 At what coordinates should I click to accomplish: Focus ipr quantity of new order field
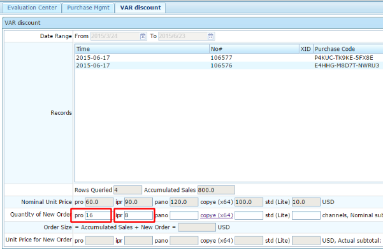[x=138, y=215]
